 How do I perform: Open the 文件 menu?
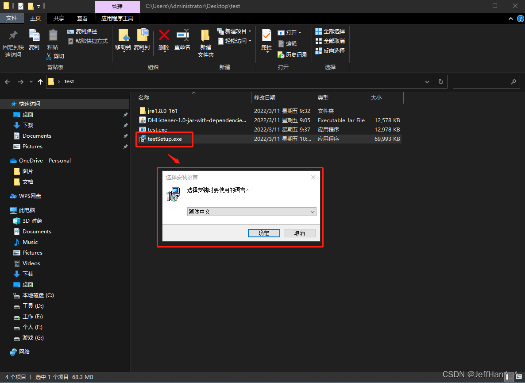click(12, 18)
